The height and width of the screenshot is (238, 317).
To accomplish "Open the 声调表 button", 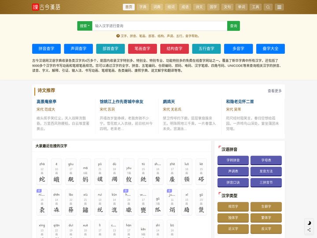I will coord(233,171).
